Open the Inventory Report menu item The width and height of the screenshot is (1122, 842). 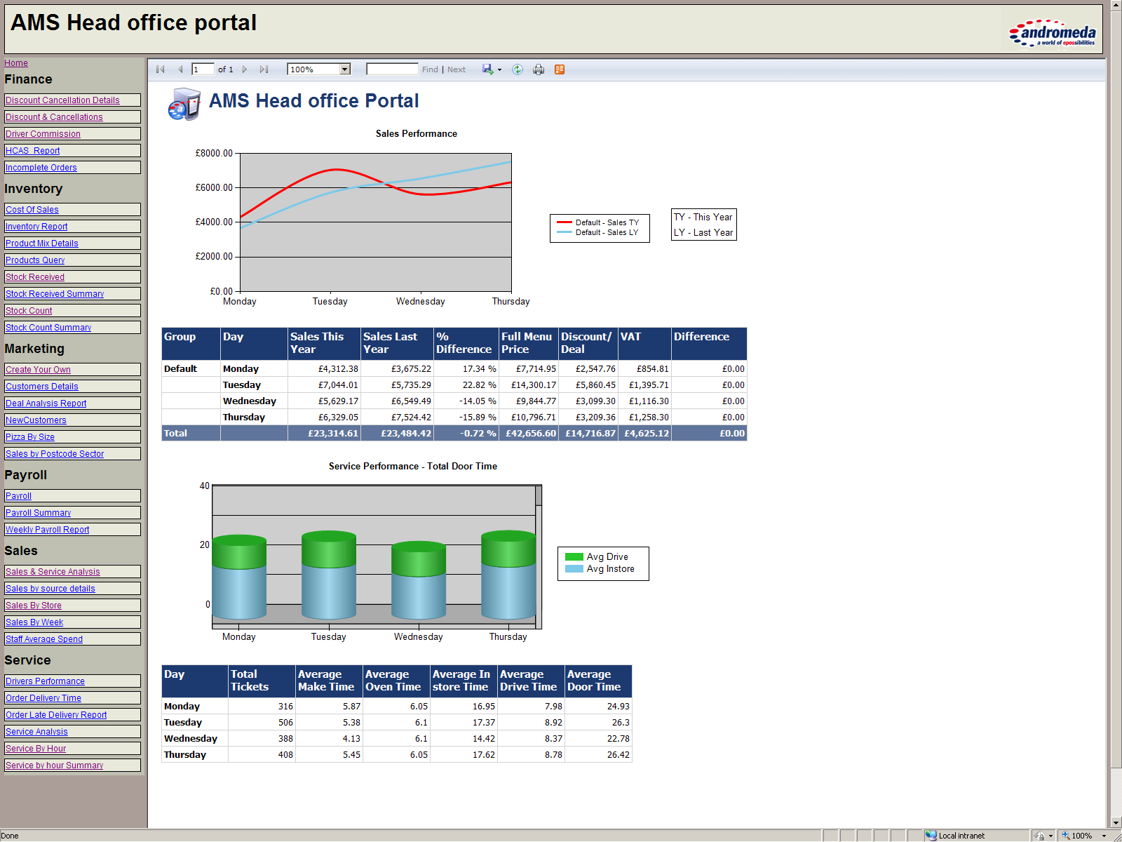[x=36, y=227]
